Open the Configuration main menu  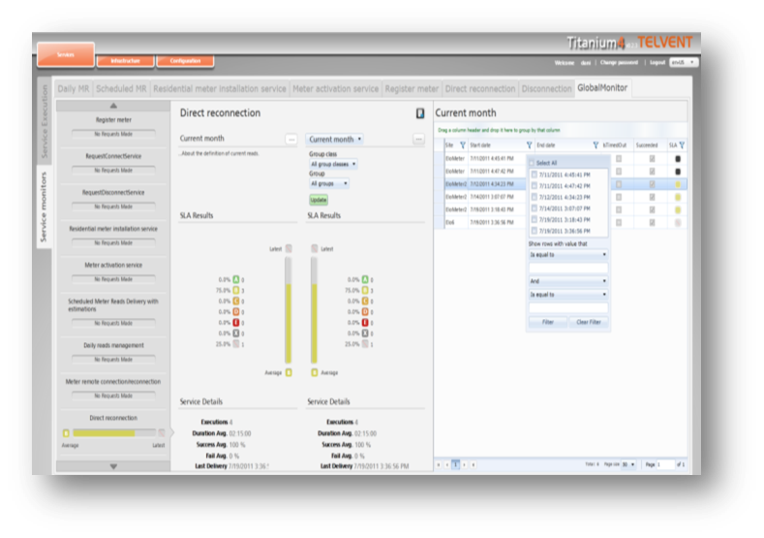pos(185,61)
